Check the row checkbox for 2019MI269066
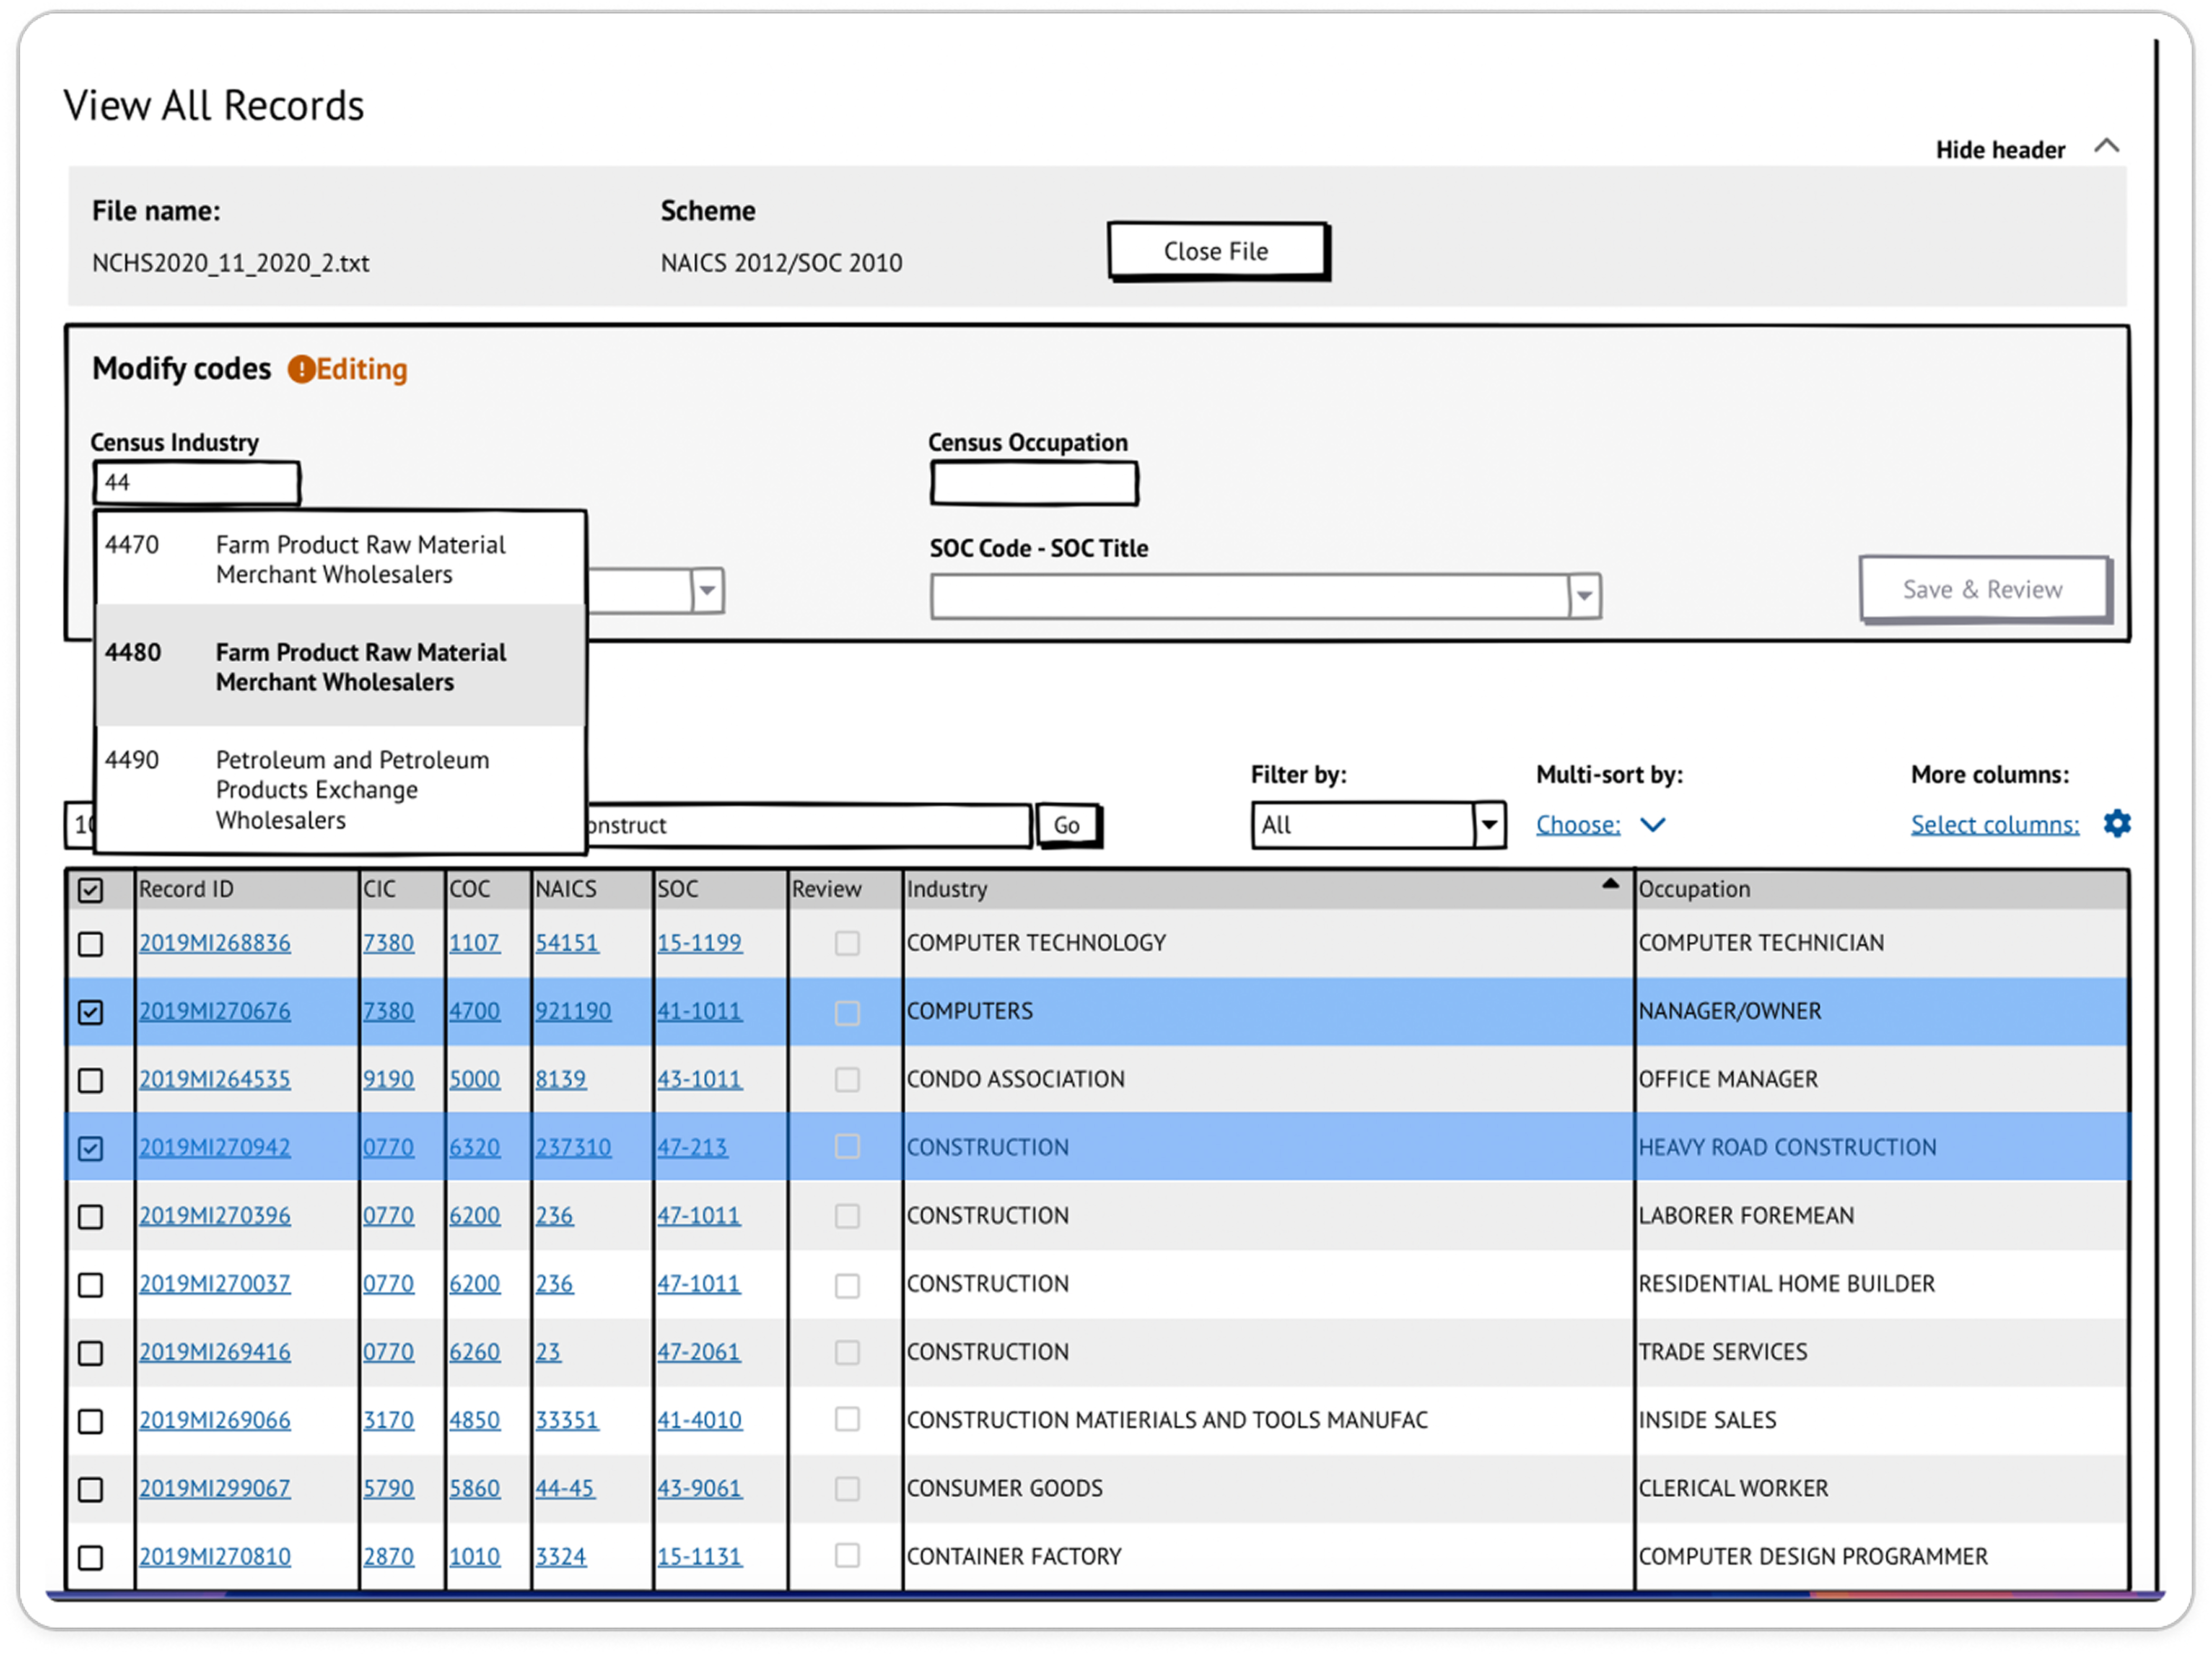 [90, 1421]
